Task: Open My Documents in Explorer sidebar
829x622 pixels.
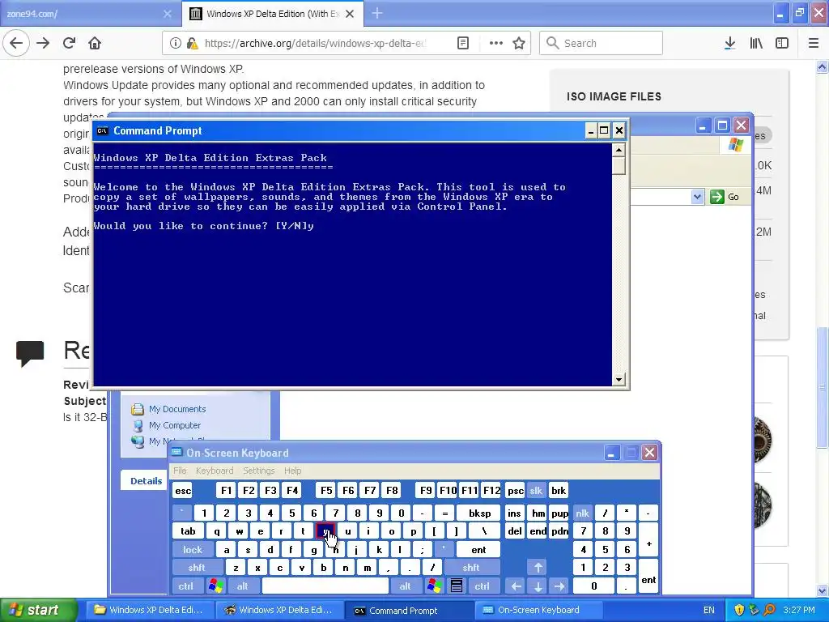Action: pos(176,409)
